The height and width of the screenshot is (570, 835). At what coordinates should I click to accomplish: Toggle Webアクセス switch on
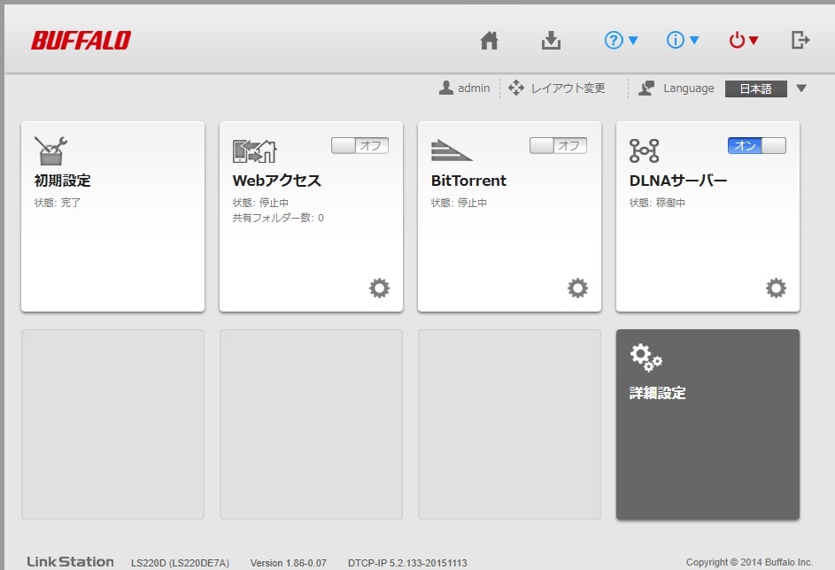(360, 145)
